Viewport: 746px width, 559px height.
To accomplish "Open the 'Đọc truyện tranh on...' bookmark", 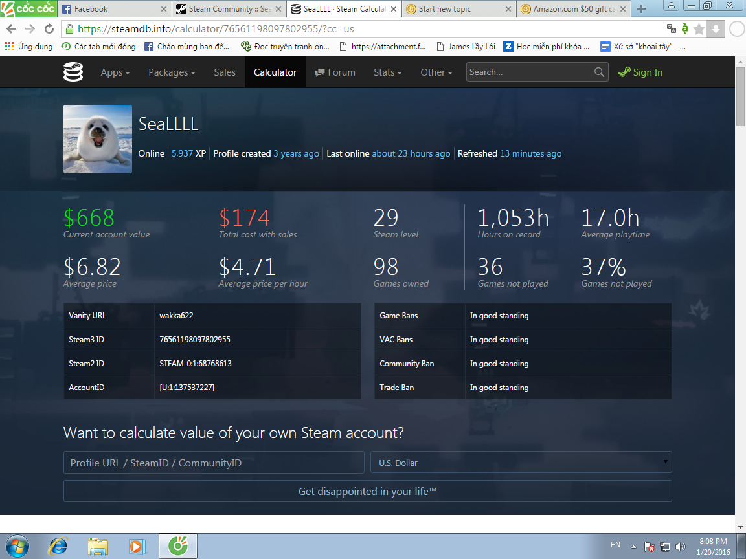I will 286,46.
